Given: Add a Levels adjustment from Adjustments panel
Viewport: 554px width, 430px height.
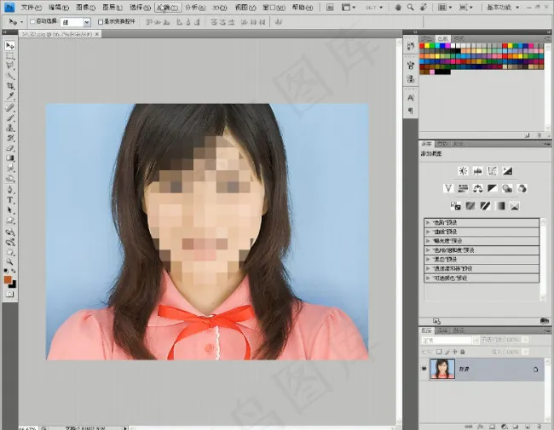Looking at the screenshot, I should pyautogui.click(x=476, y=170).
